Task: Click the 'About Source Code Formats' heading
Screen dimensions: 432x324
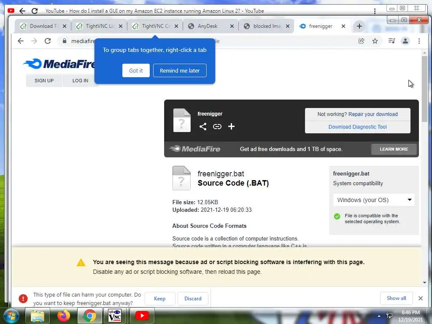Action: click(x=209, y=226)
